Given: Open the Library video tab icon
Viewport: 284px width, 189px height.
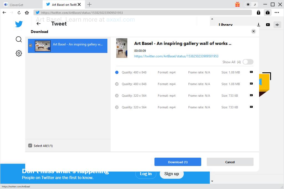Looking at the screenshot, I should [x=268, y=25].
